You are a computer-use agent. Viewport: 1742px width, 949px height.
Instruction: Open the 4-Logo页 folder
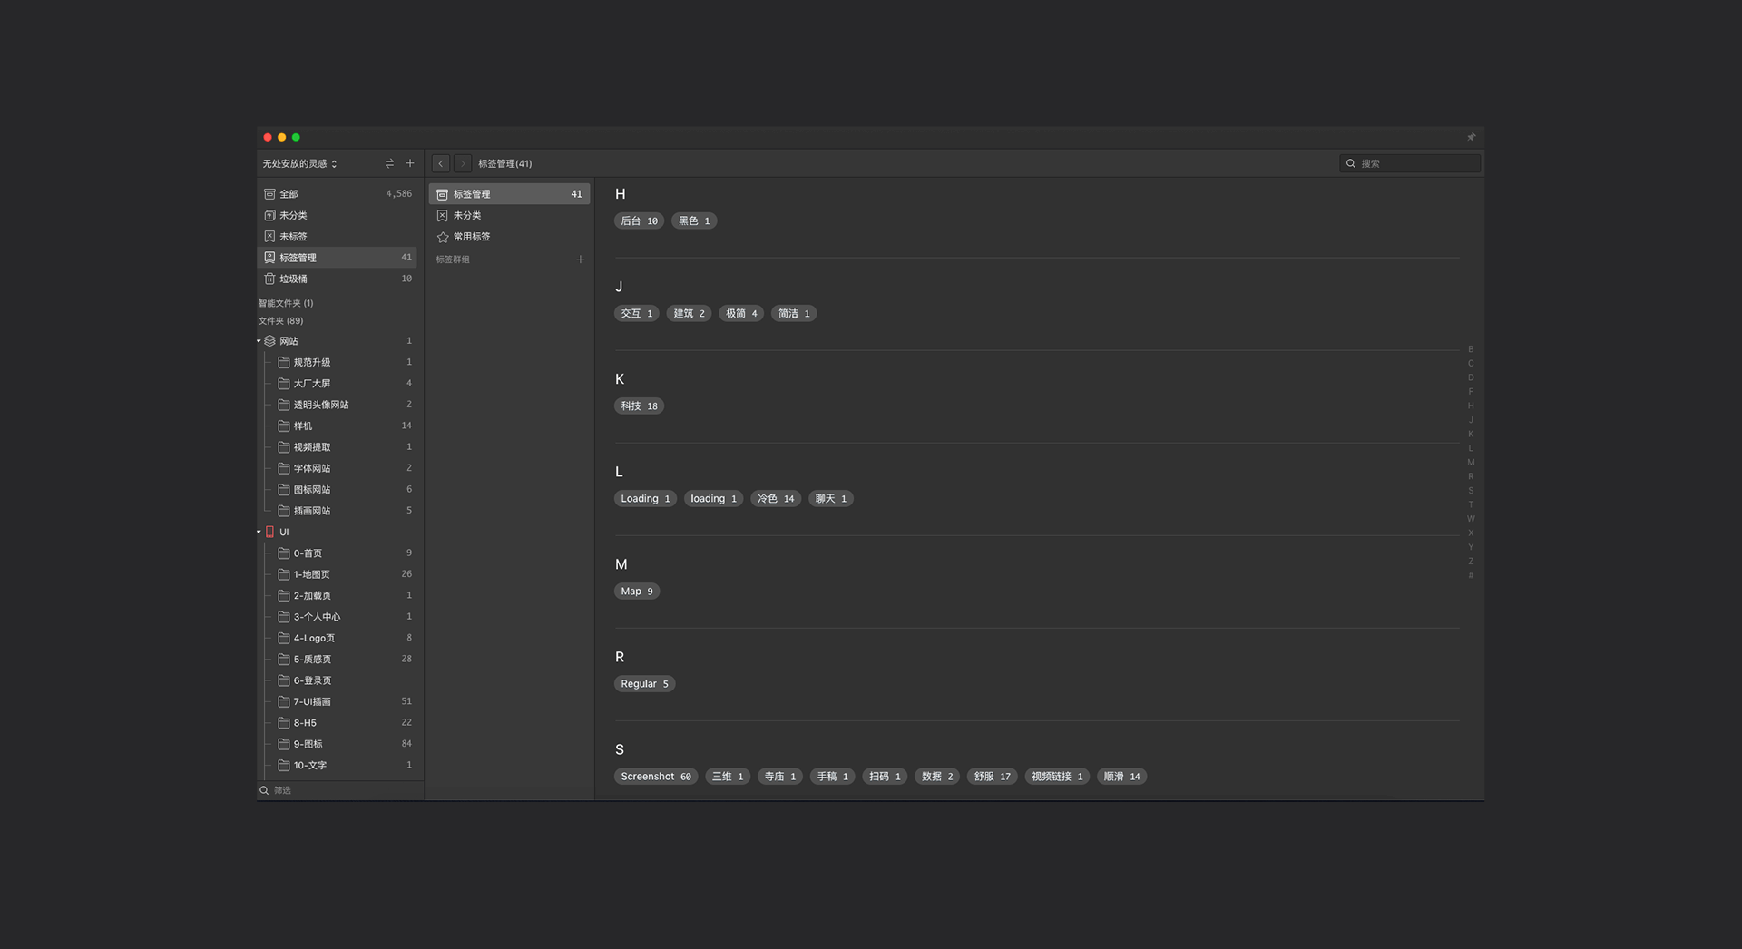coord(337,638)
